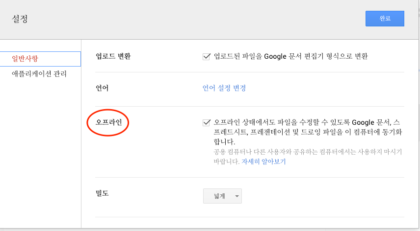Click the checkmark icon beside 업로드된 파일을 text
This screenshot has width=420, height=231.
(206, 56)
